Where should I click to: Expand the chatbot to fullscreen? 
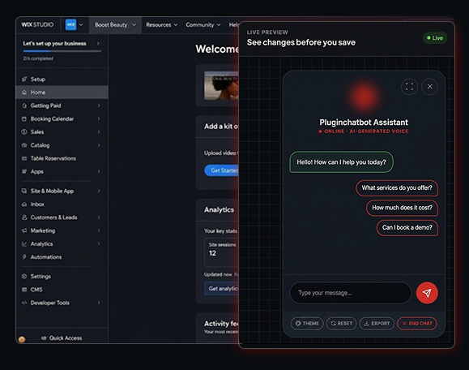tap(409, 87)
